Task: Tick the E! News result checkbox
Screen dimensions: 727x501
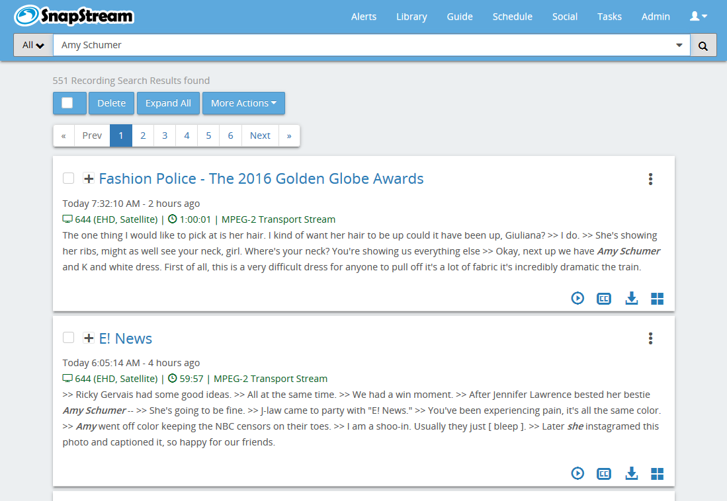Action: click(x=68, y=338)
